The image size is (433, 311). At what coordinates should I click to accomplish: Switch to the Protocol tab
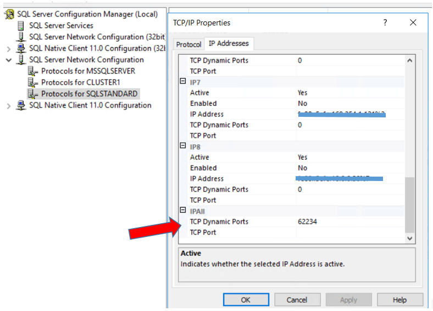[189, 44]
